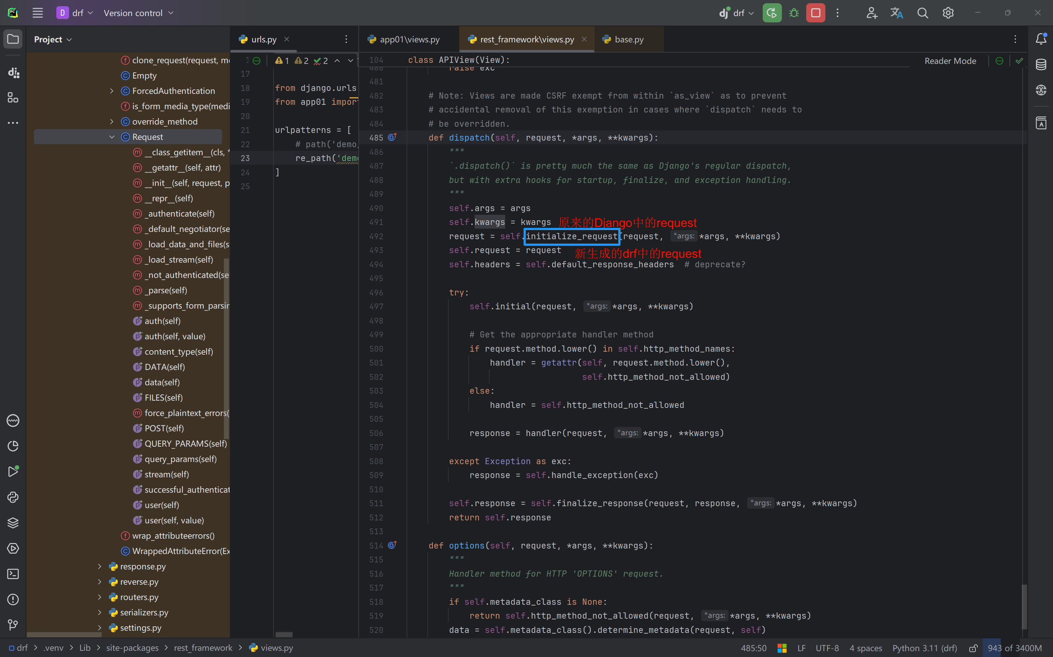Click rest_framework in the breadcrumb path
Viewport: 1053px width, 657px height.
(203, 648)
